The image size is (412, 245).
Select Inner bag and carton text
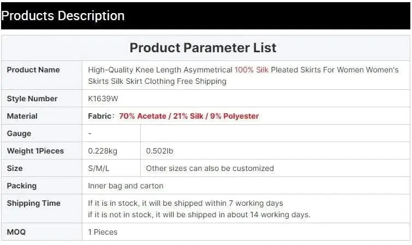click(x=126, y=186)
